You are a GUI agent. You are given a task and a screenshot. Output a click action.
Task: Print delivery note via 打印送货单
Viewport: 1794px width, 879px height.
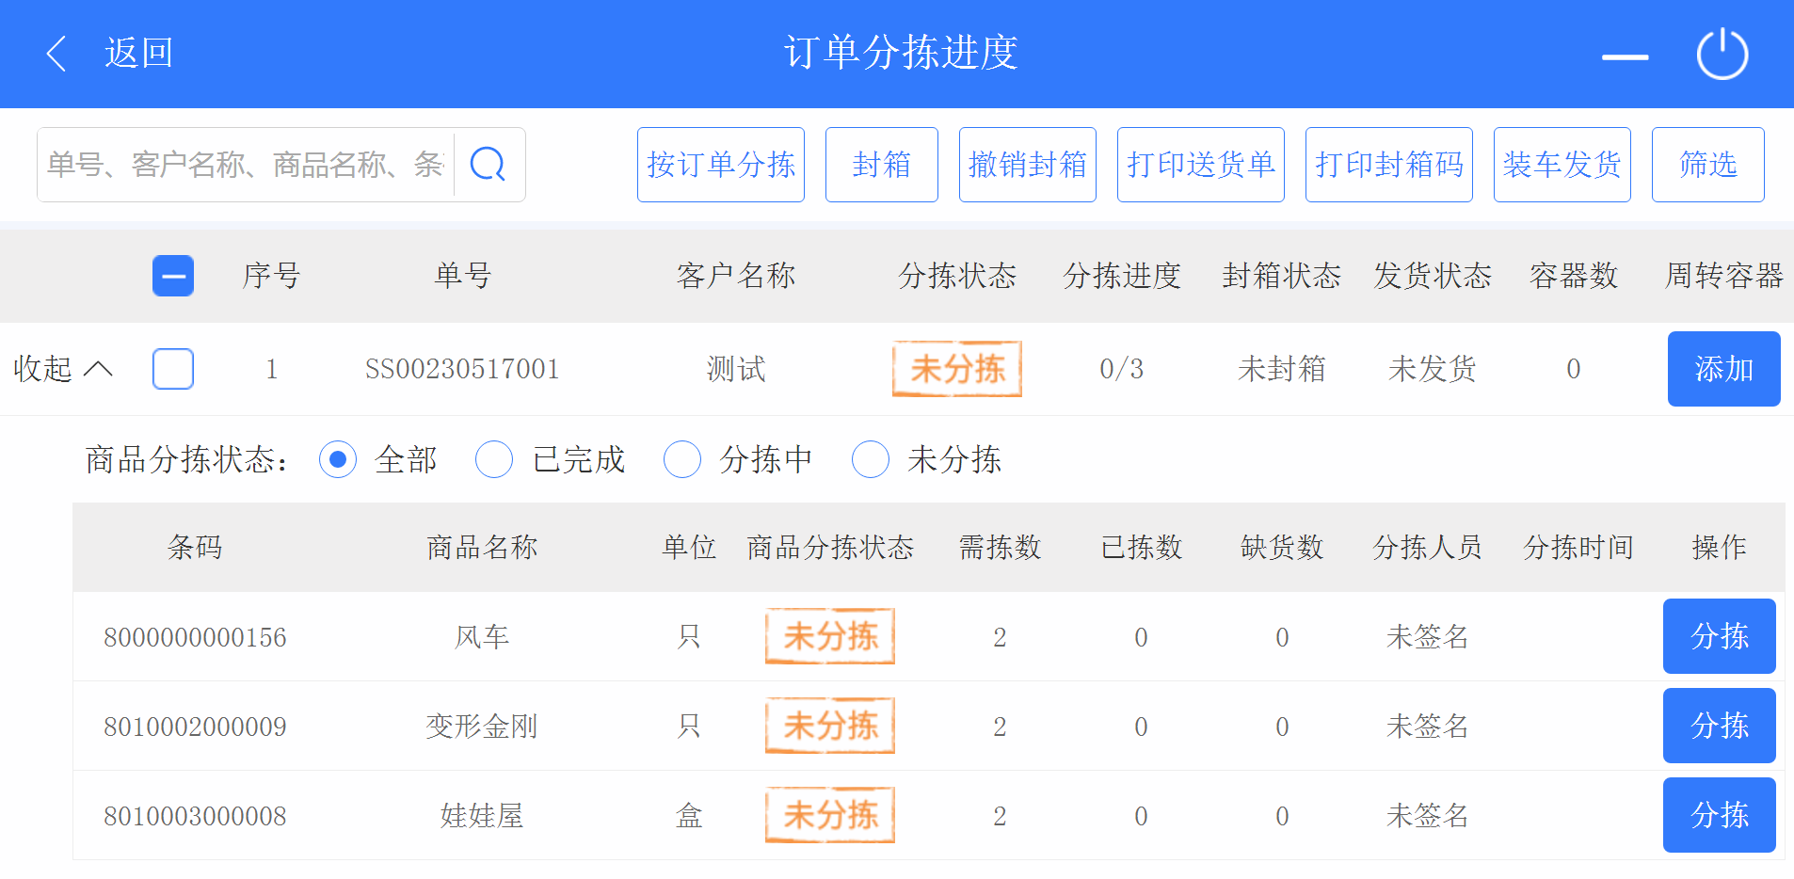[1200, 165]
